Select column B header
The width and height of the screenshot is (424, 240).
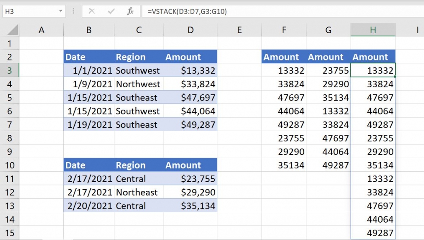(89, 30)
